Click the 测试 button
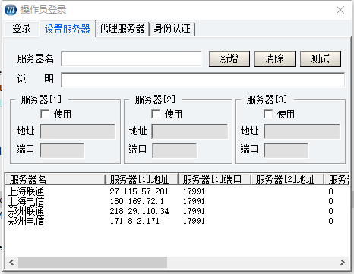 tap(321, 58)
